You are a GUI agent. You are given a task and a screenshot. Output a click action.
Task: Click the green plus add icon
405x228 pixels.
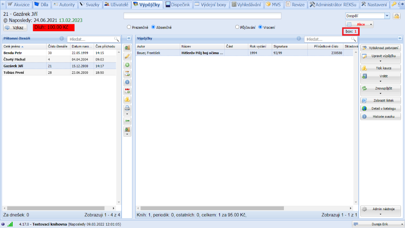click(127, 65)
